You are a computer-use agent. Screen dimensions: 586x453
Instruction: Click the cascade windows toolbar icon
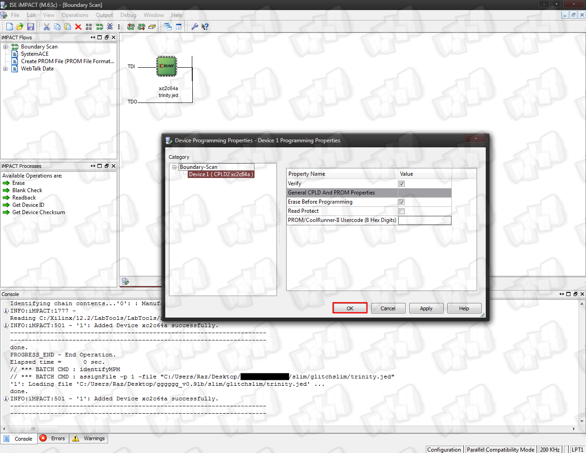click(x=168, y=27)
